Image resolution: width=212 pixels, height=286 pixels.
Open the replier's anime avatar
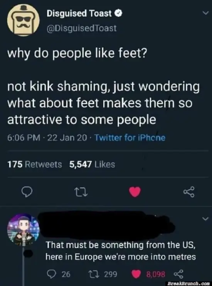coord(24,230)
